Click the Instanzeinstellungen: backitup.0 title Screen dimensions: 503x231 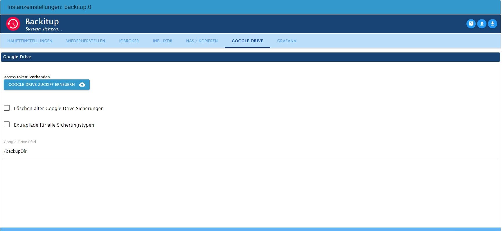tap(49, 7)
